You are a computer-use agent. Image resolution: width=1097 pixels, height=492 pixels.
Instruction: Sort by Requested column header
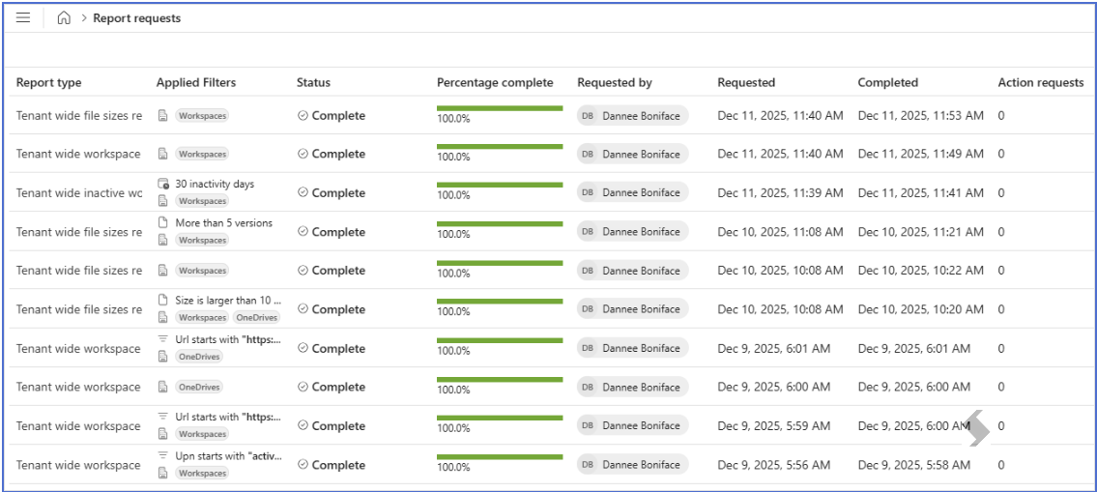(x=746, y=82)
